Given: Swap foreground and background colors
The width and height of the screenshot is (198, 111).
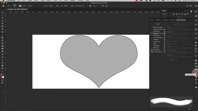Looking at the screenshot, I should [3, 74].
